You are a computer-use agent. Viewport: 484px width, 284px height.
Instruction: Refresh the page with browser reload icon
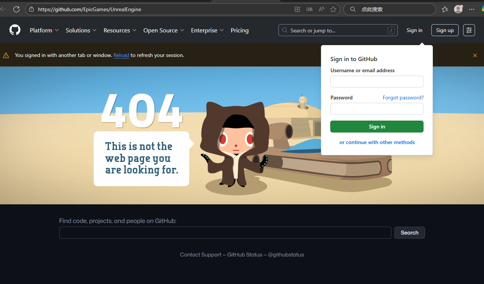pyautogui.click(x=16, y=9)
